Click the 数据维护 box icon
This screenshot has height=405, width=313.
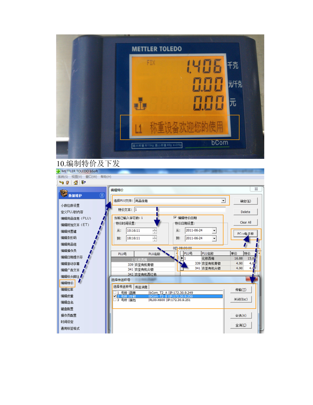63,193
